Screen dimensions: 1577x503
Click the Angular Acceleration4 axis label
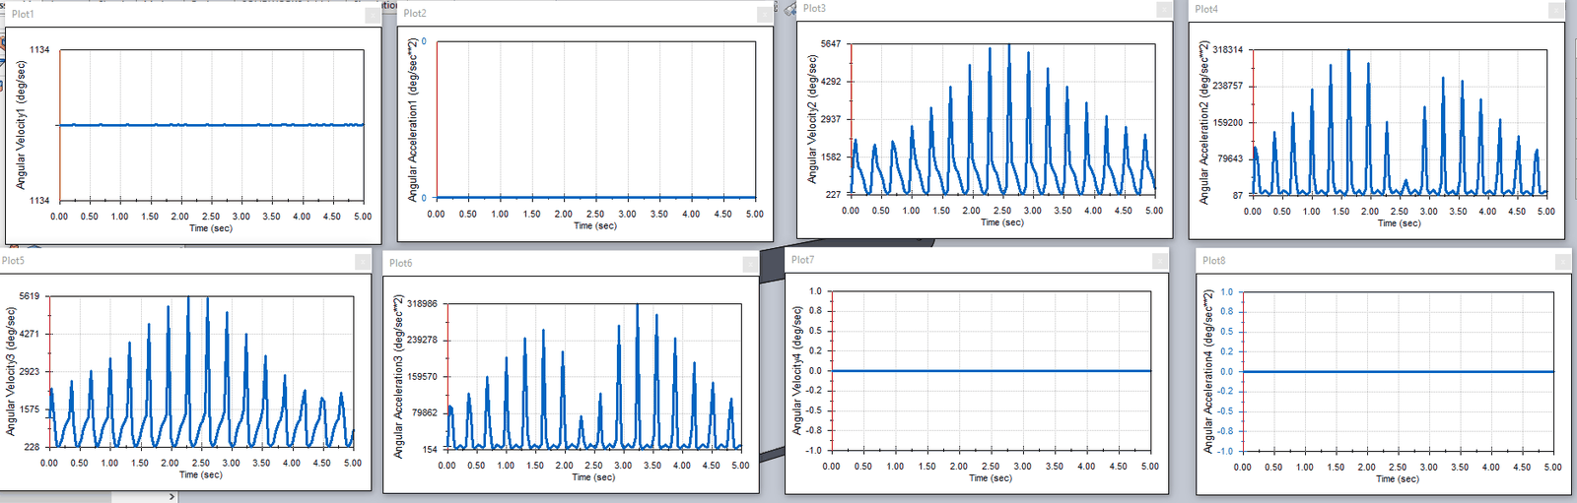click(1208, 371)
